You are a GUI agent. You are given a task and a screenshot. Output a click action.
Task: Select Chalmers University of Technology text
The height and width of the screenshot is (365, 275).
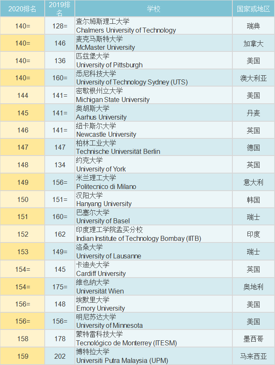[x=126, y=30]
